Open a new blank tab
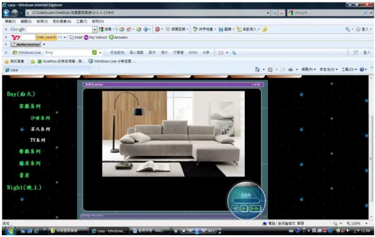The image size is (375, 237). 94,70
